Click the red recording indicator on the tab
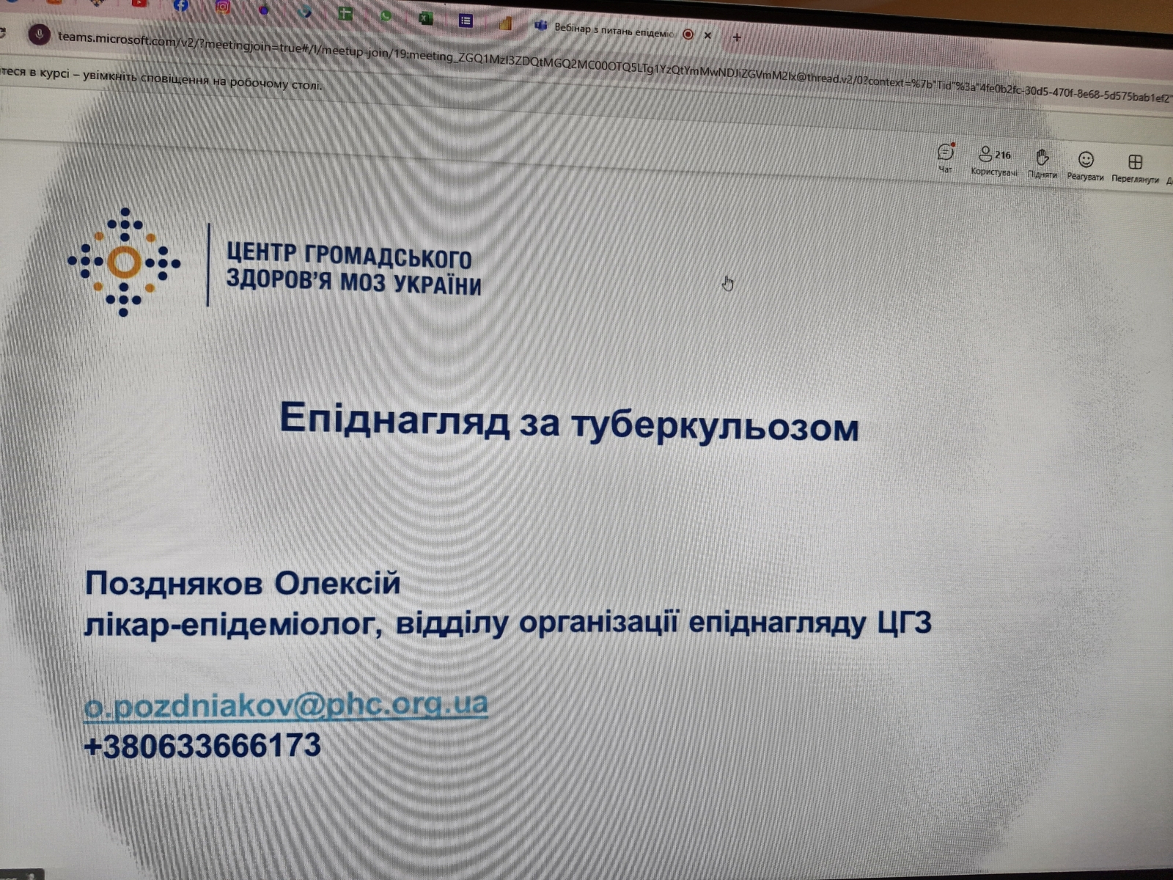This screenshot has width=1173, height=880. pyautogui.click(x=688, y=34)
